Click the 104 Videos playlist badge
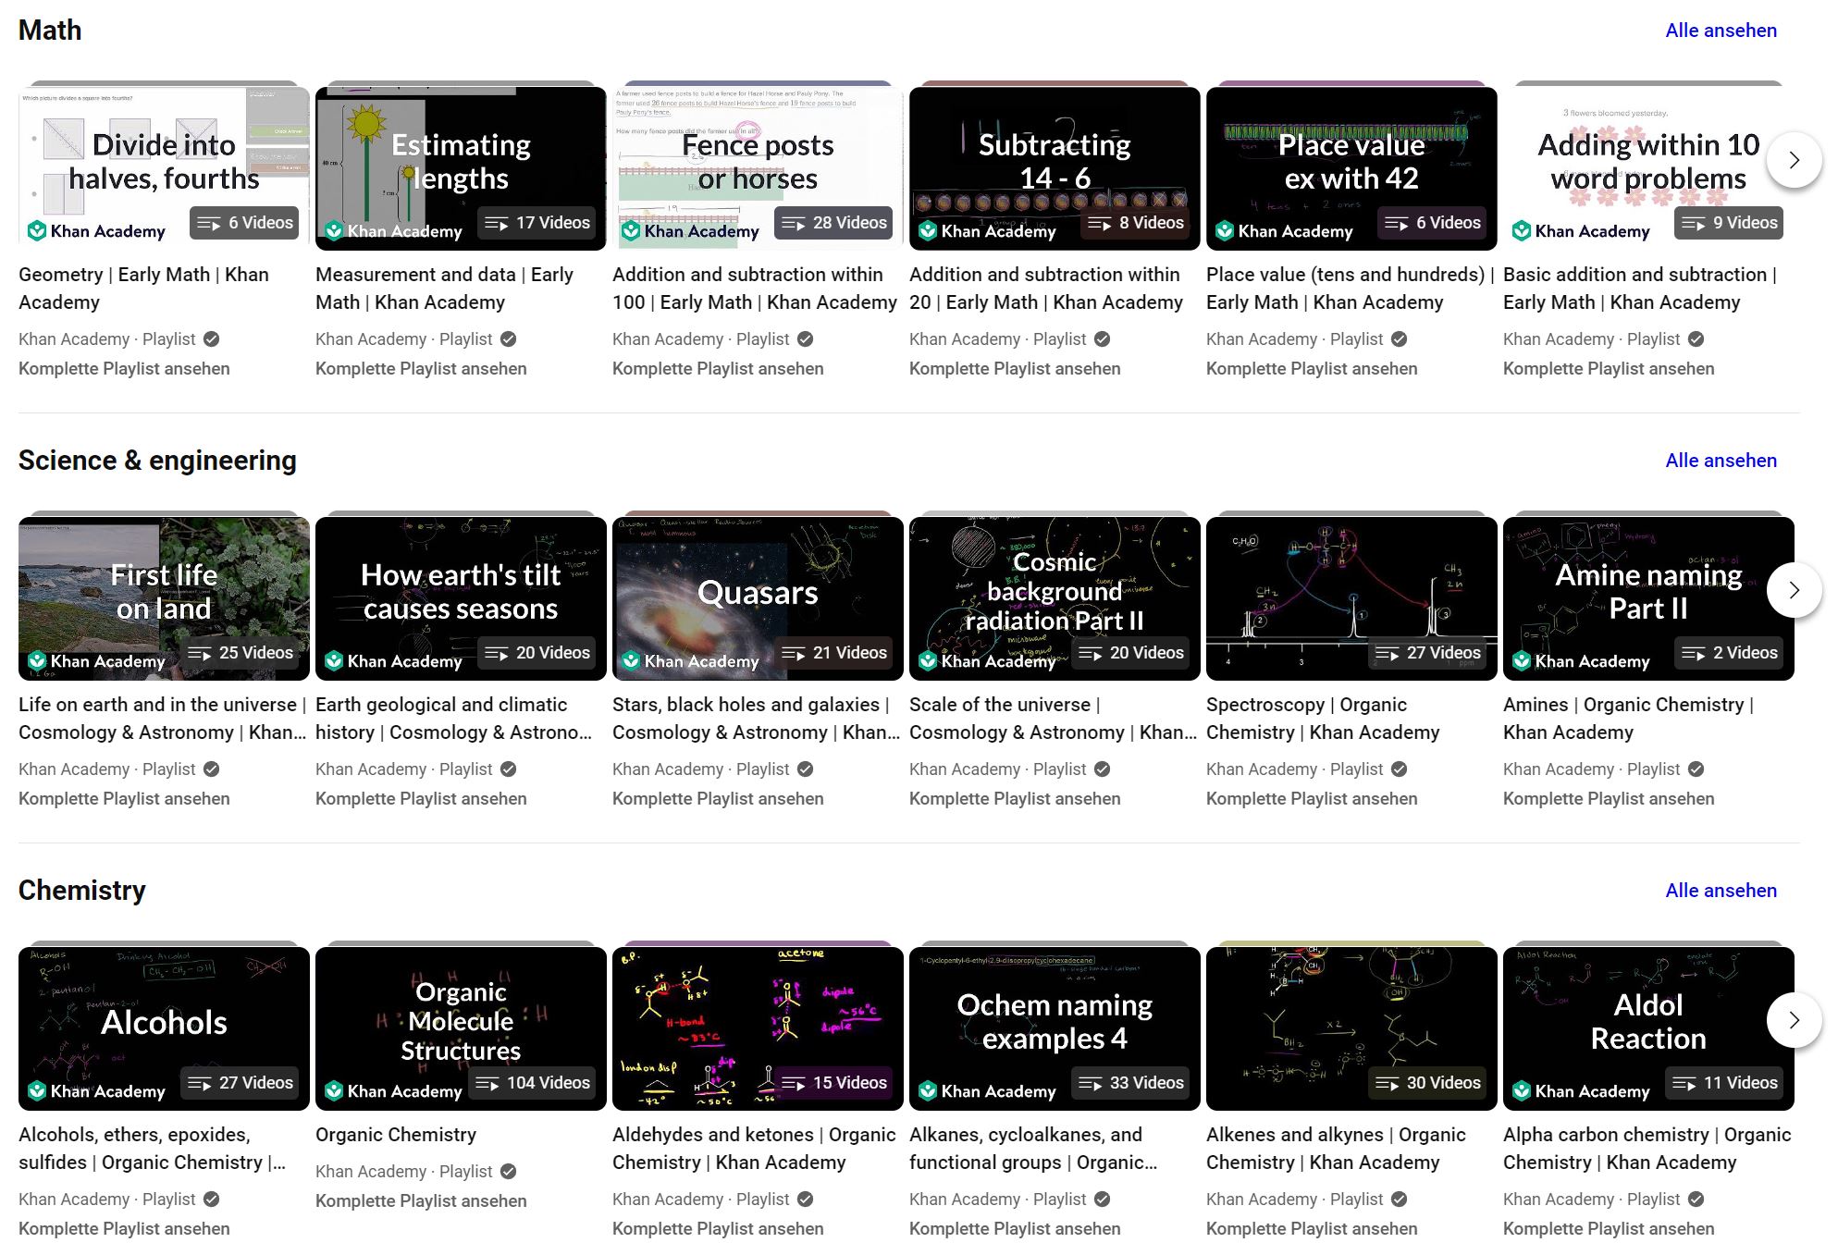The height and width of the screenshot is (1255, 1838). [x=533, y=1083]
